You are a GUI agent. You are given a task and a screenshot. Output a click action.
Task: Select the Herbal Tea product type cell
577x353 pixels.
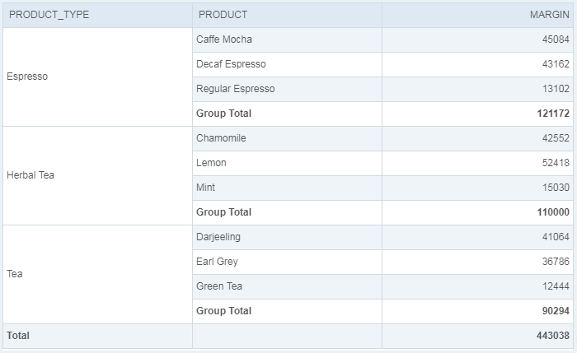point(30,175)
